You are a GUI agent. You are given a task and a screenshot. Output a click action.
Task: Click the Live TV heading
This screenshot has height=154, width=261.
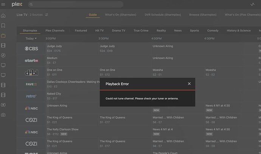point(22,15)
